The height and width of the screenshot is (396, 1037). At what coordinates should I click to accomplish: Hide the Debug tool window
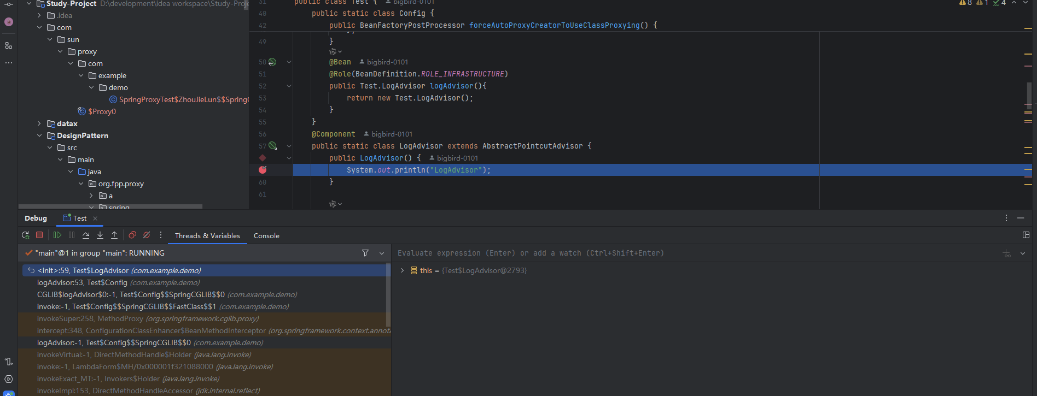tap(1021, 218)
